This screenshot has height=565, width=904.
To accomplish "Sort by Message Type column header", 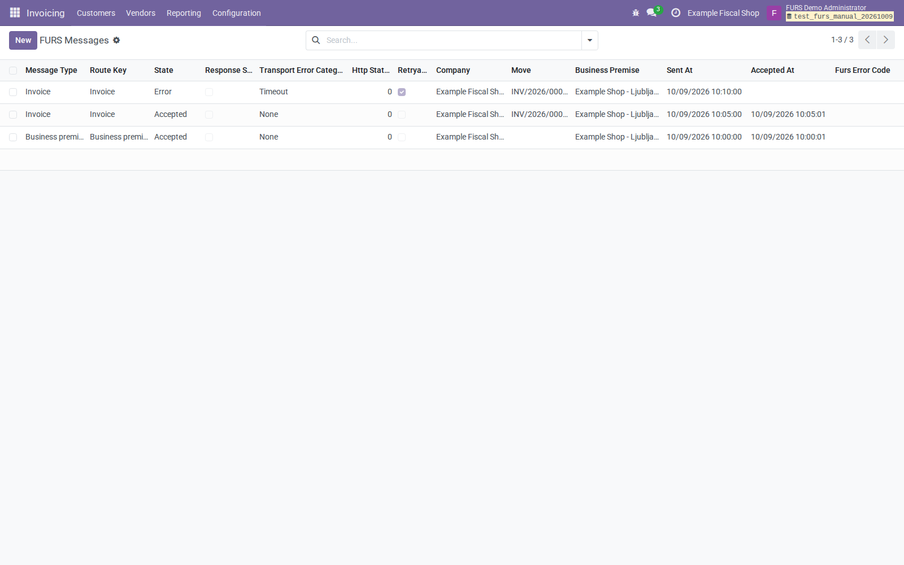I will pyautogui.click(x=51, y=70).
